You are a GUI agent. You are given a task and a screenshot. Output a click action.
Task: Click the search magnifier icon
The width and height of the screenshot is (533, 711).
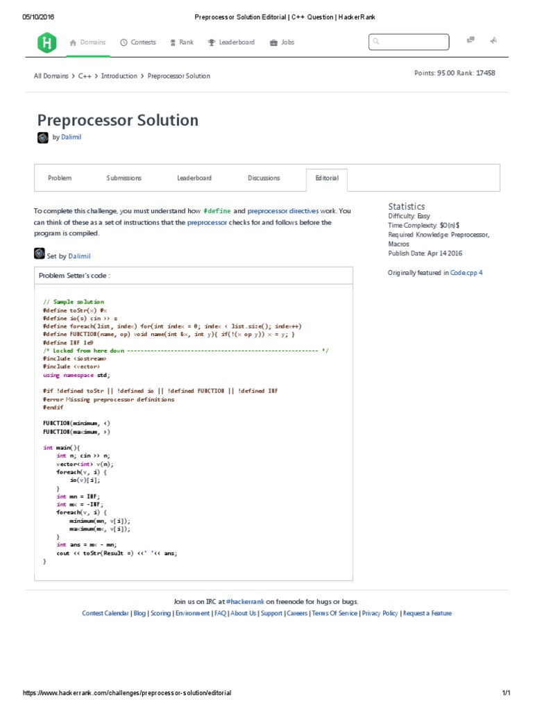click(x=376, y=42)
